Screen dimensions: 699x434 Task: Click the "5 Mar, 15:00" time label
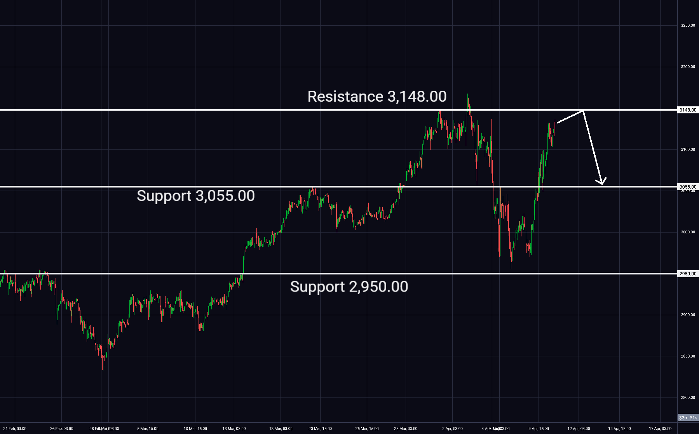pos(148,429)
